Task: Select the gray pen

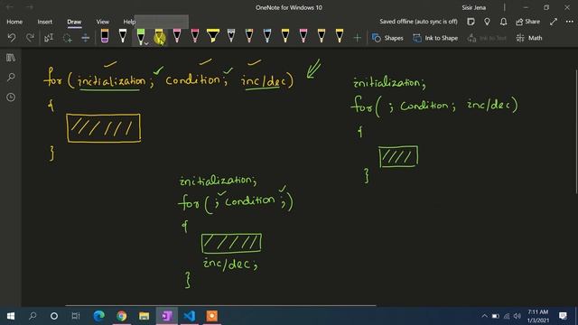Action: pos(231,36)
